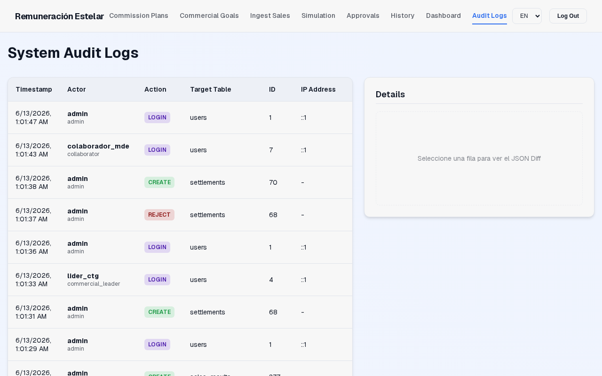
Task: Switch to the Simulation page
Action: click(318, 16)
